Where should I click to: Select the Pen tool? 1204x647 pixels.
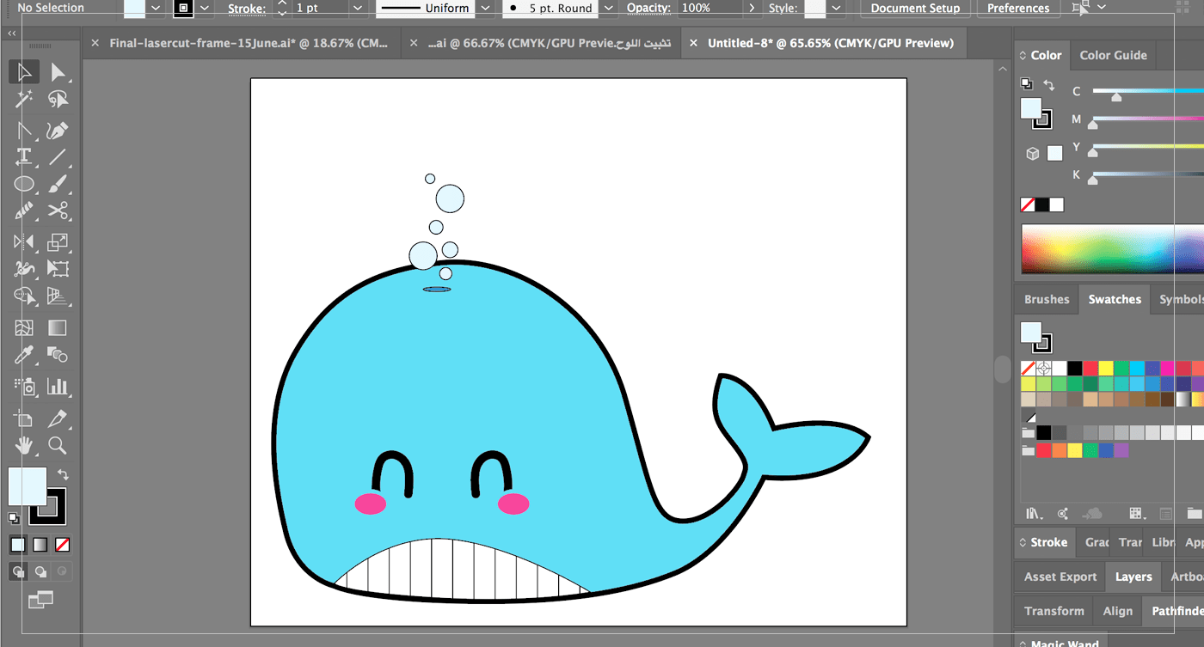tap(58, 131)
